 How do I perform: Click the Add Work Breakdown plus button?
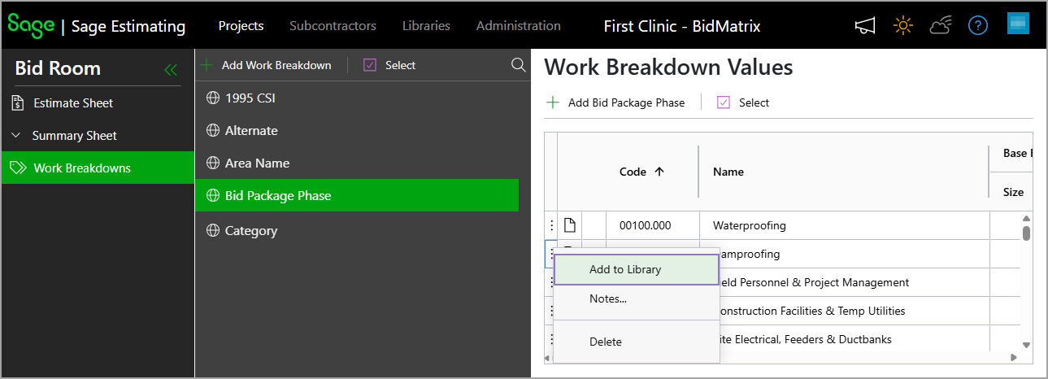pyautogui.click(x=267, y=65)
